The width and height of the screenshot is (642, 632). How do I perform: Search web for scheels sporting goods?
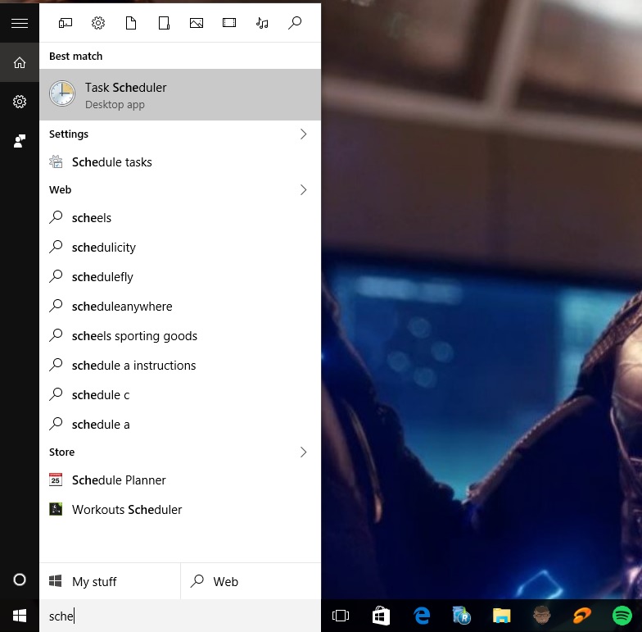click(180, 336)
